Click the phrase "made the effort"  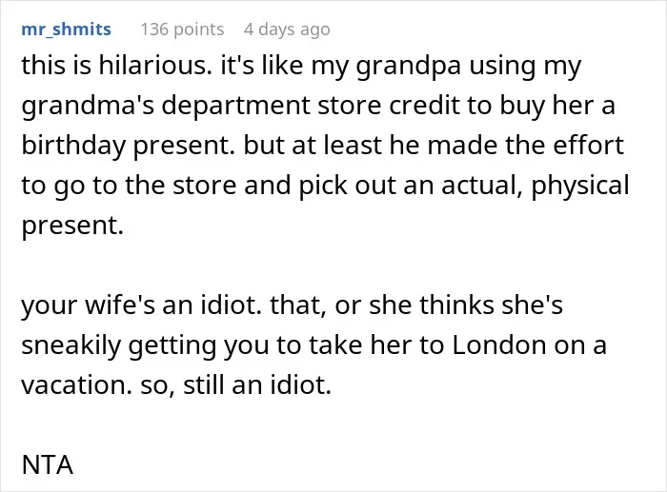(525, 145)
